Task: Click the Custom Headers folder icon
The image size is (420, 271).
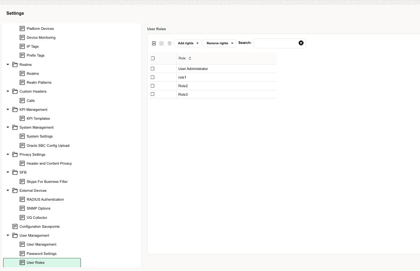Action: 15,91
